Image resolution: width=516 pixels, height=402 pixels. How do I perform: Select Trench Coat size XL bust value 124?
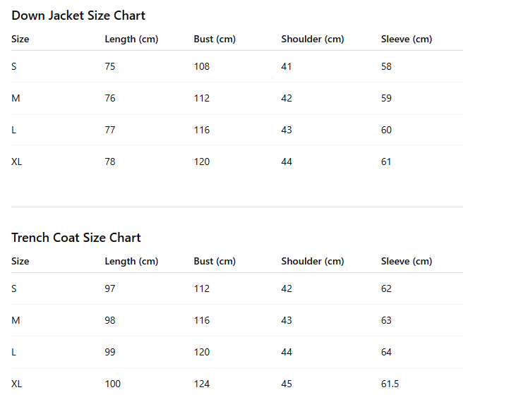pos(202,384)
